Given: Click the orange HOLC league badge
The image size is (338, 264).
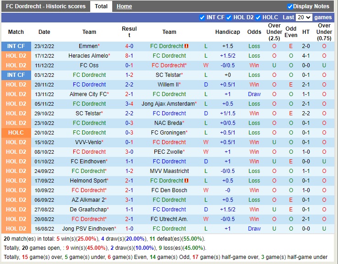Looking at the screenshot, I should pyautogui.click(x=16, y=133).
